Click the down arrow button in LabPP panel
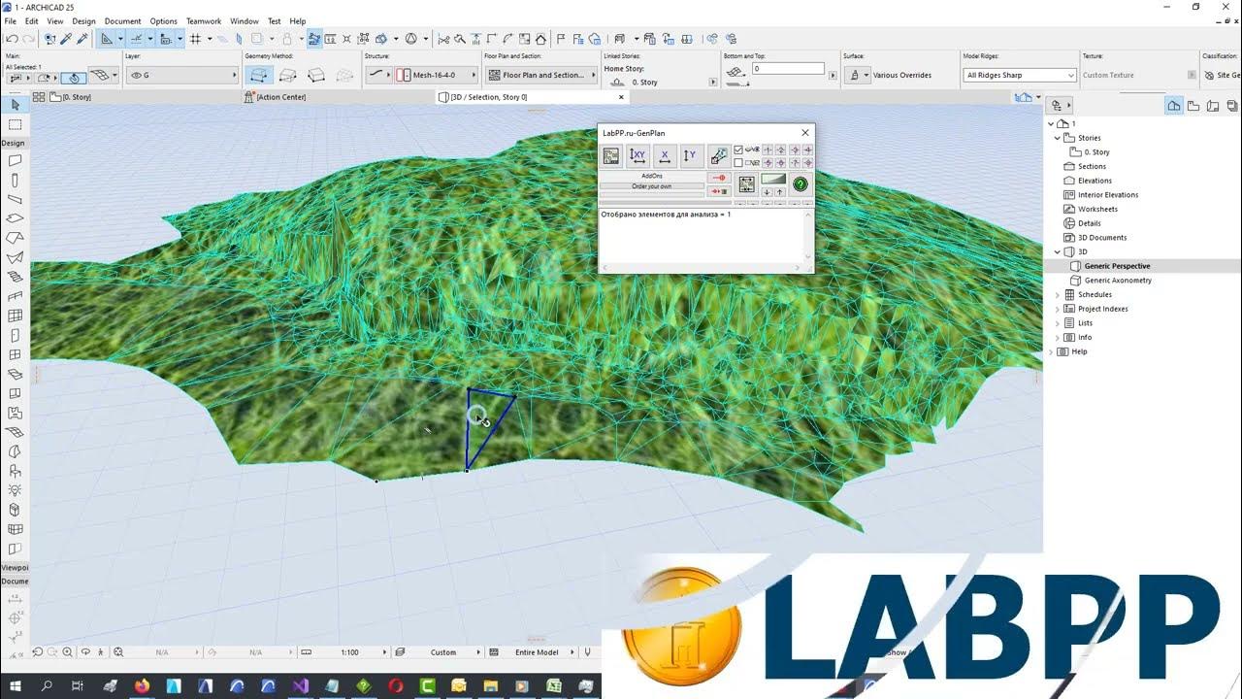 (767, 192)
